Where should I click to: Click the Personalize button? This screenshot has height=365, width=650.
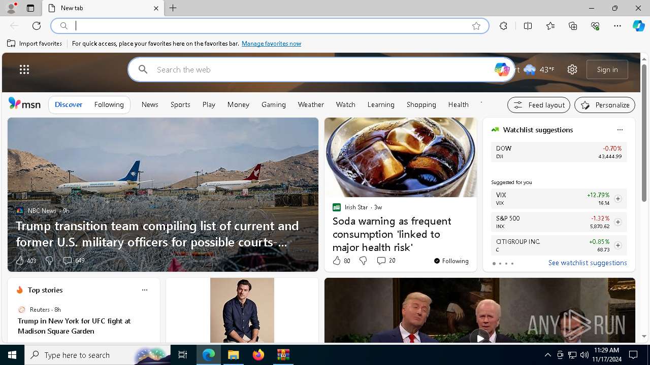(x=605, y=105)
